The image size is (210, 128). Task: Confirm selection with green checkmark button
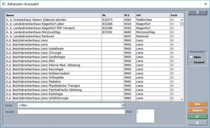point(198,116)
